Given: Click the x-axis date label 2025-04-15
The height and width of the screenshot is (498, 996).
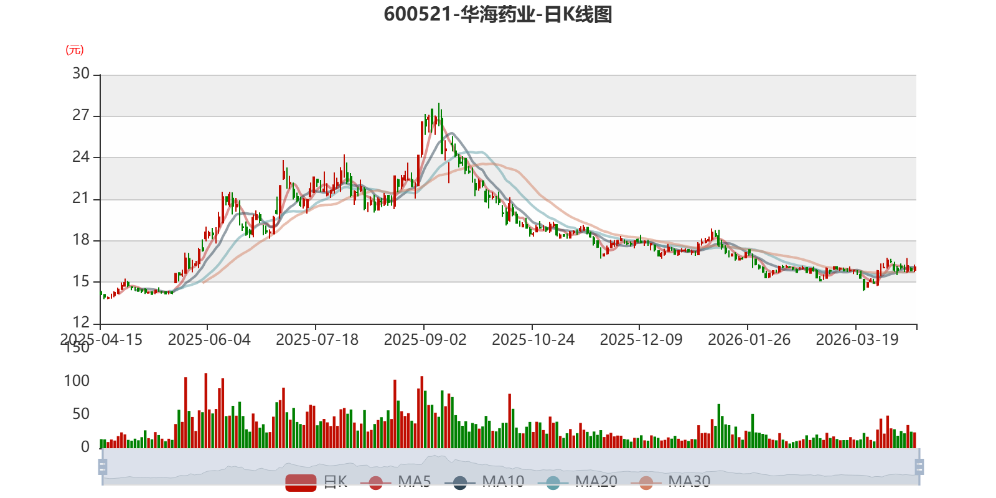Looking at the screenshot, I should pos(101,340).
